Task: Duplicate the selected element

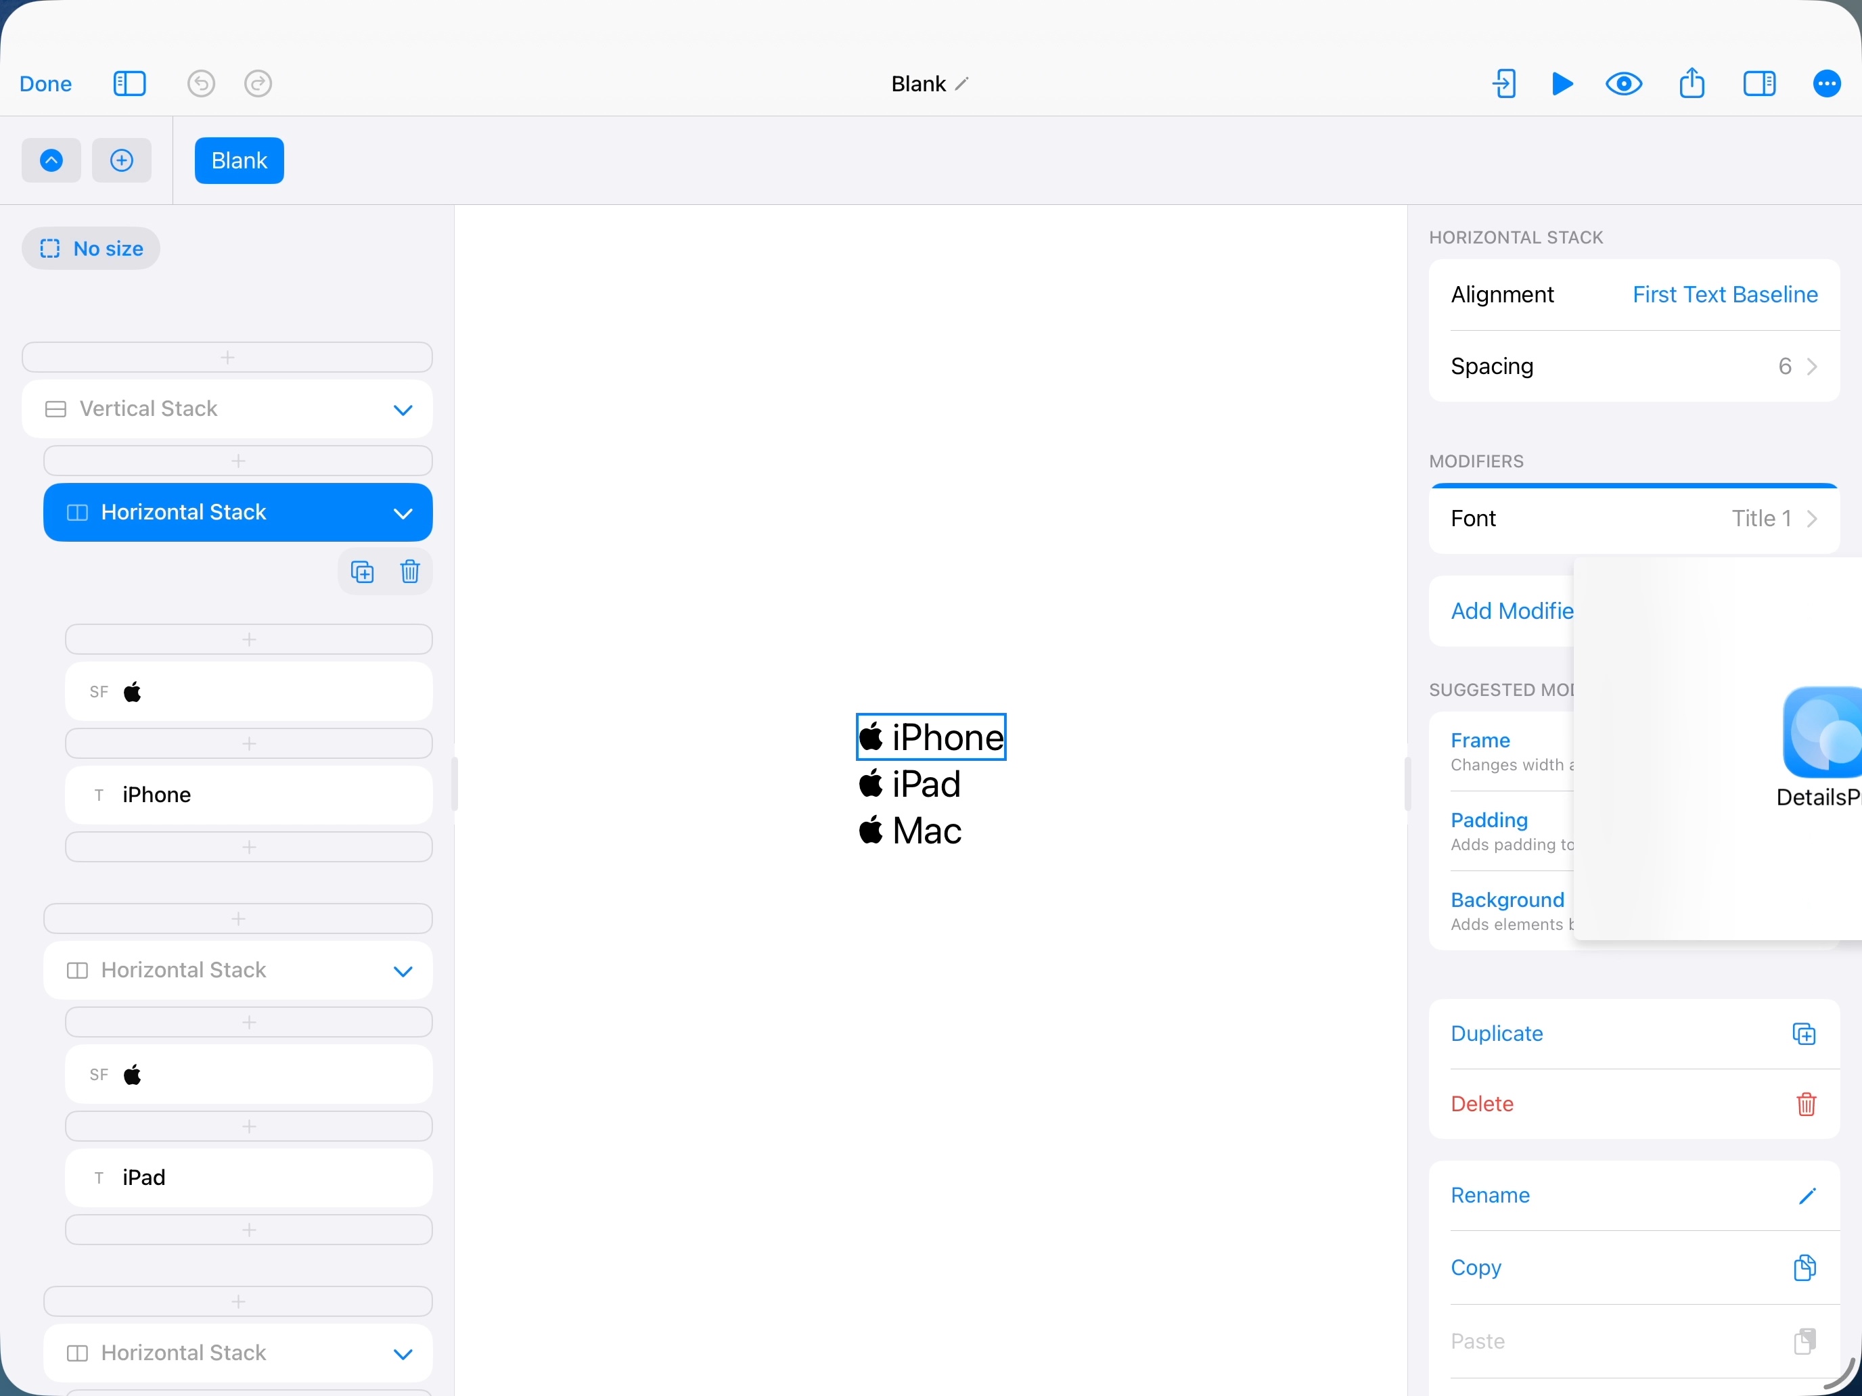Action: [x=1634, y=1034]
